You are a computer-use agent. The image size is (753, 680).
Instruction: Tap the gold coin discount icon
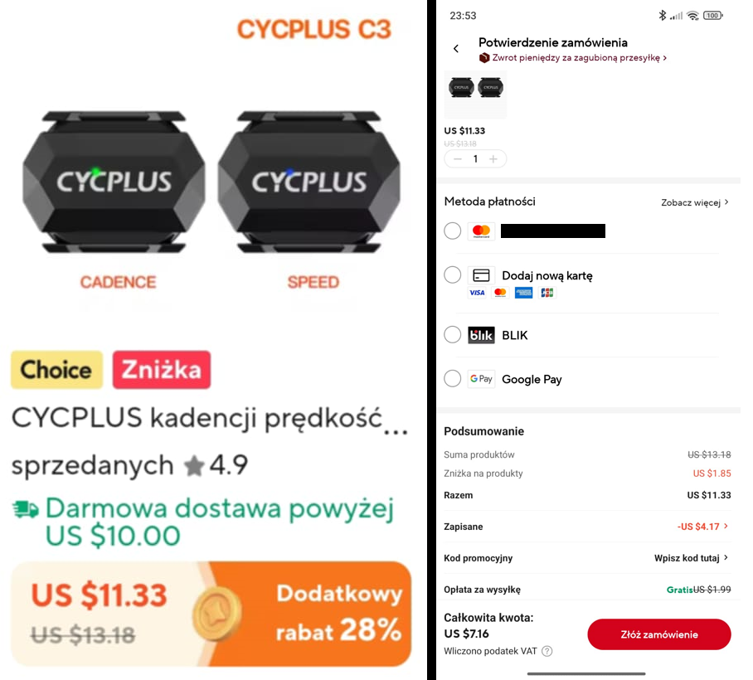[217, 614]
